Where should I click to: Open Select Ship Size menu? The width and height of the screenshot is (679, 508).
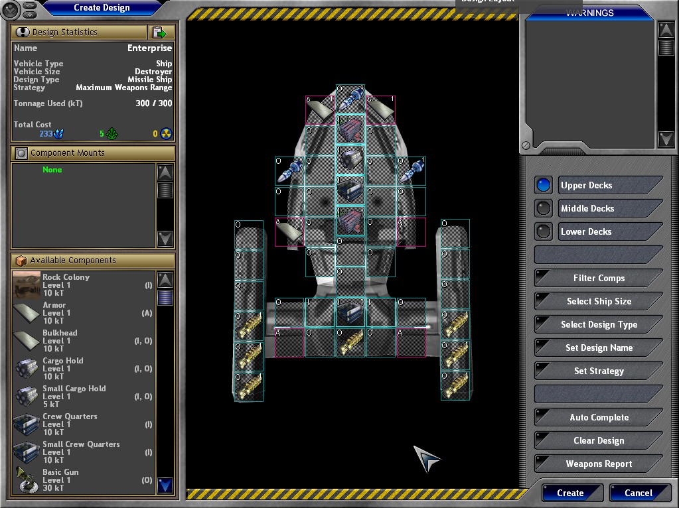point(598,301)
